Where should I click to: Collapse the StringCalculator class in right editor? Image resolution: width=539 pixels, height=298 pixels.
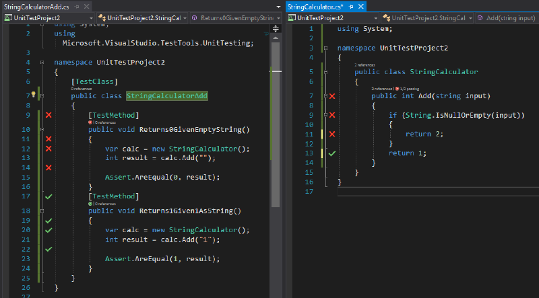click(x=325, y=72)
